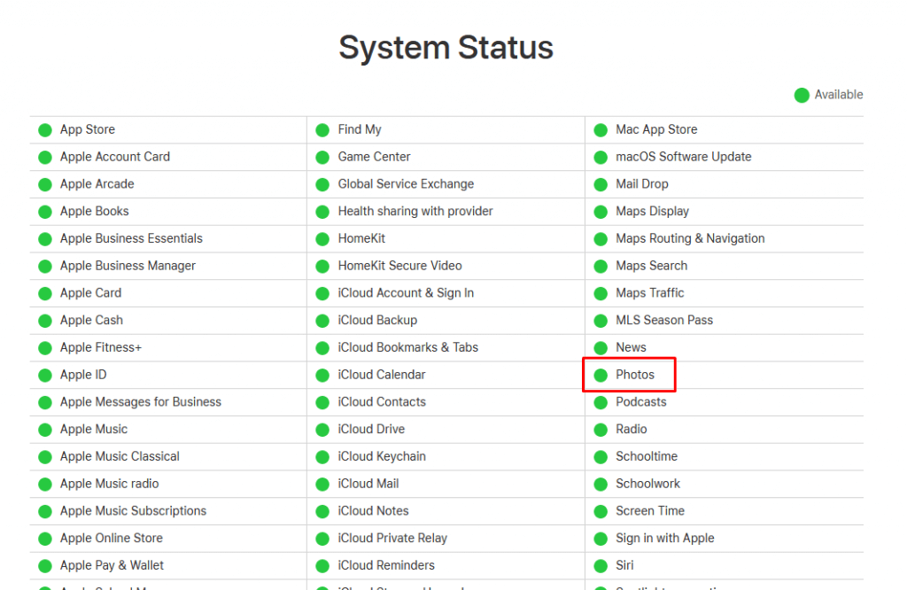Select the iCloud Notes row
907x590 pixels.
coord(373,511)
